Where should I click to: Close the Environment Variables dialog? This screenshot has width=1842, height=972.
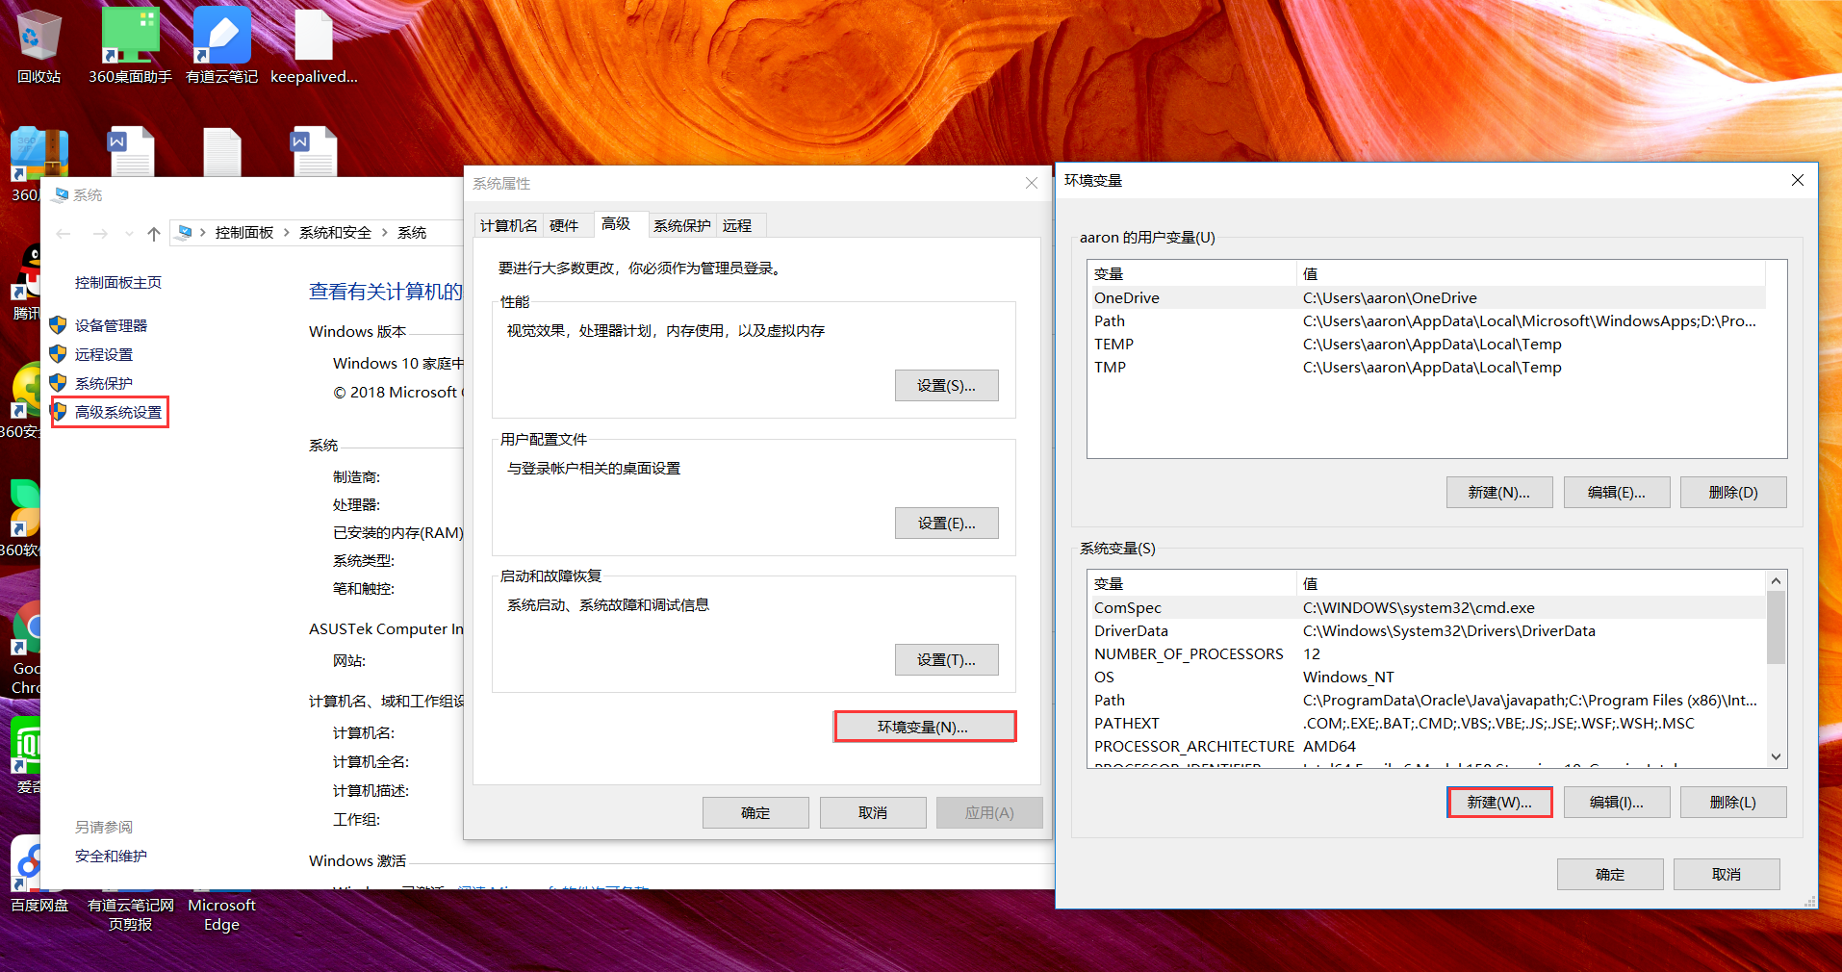pyautogui.click(x=1797, y=180)
